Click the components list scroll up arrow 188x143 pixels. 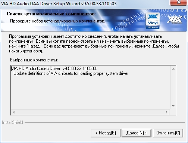(x=173, y=69)
